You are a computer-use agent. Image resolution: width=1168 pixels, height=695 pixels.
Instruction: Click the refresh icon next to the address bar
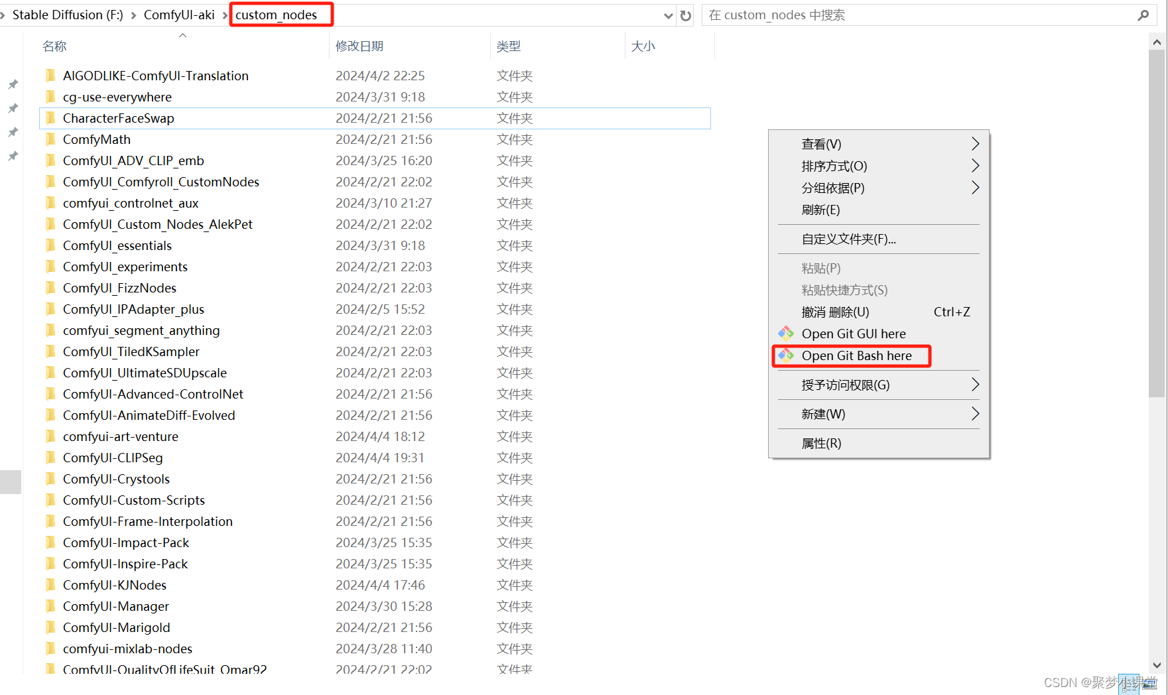686,15
